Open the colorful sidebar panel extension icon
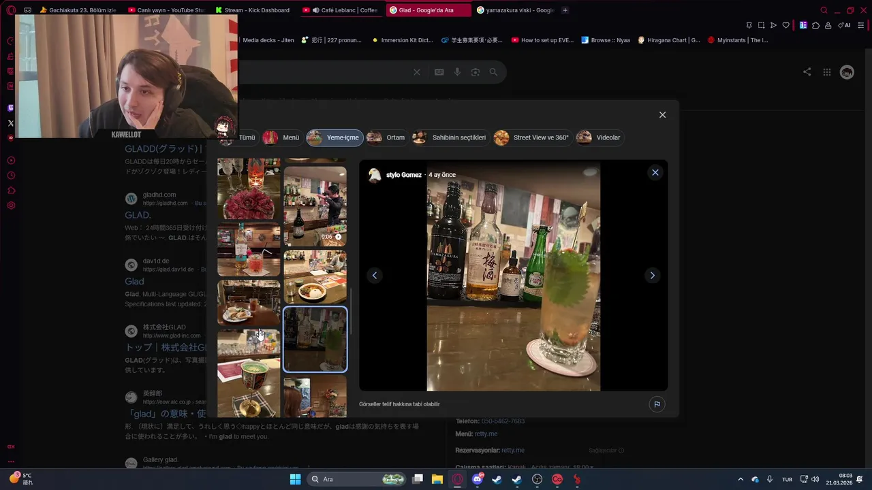 803,25
